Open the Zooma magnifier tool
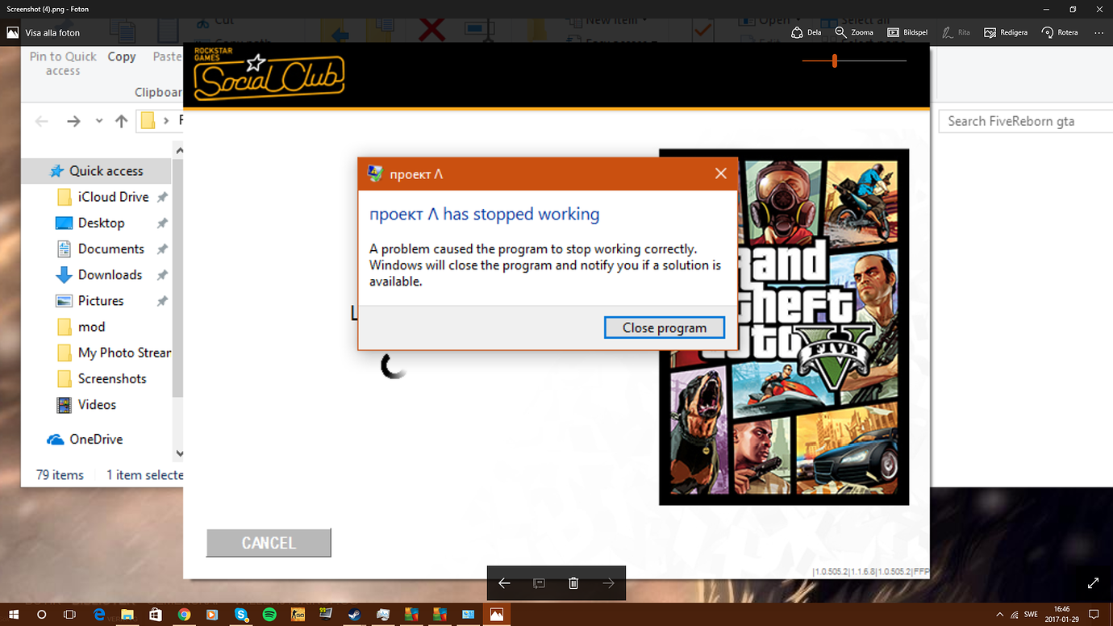 tap(854, 32)
